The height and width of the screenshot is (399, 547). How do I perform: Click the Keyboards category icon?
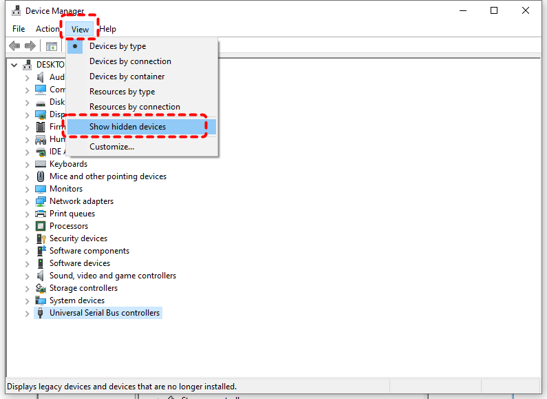pyautogui.click(x=41, y=164)
